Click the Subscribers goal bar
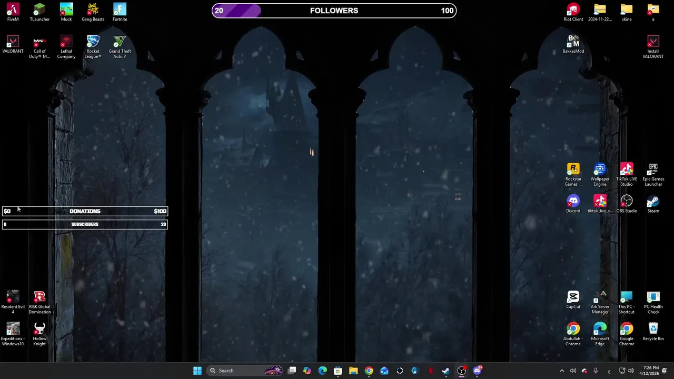This screenshot has width=674, height=379. [85, 224]
